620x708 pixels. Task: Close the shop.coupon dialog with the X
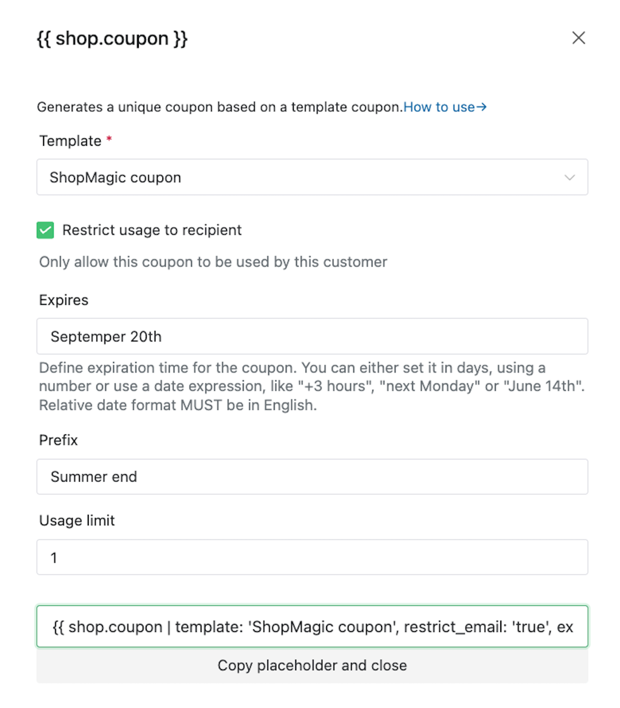pyautogui.click(x=578, y=38)
